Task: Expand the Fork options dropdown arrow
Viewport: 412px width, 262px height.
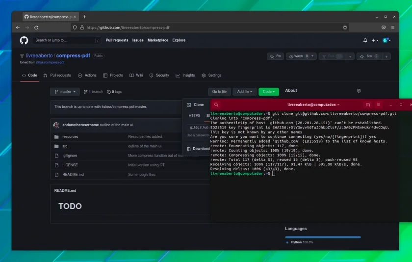Action: pyautogui.click(x=350, y=56)
